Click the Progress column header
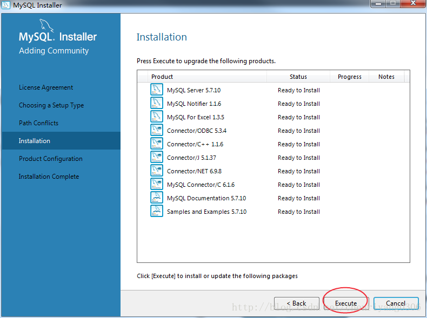The width and height of the screenshot is (427, 318). pos(349,77)
